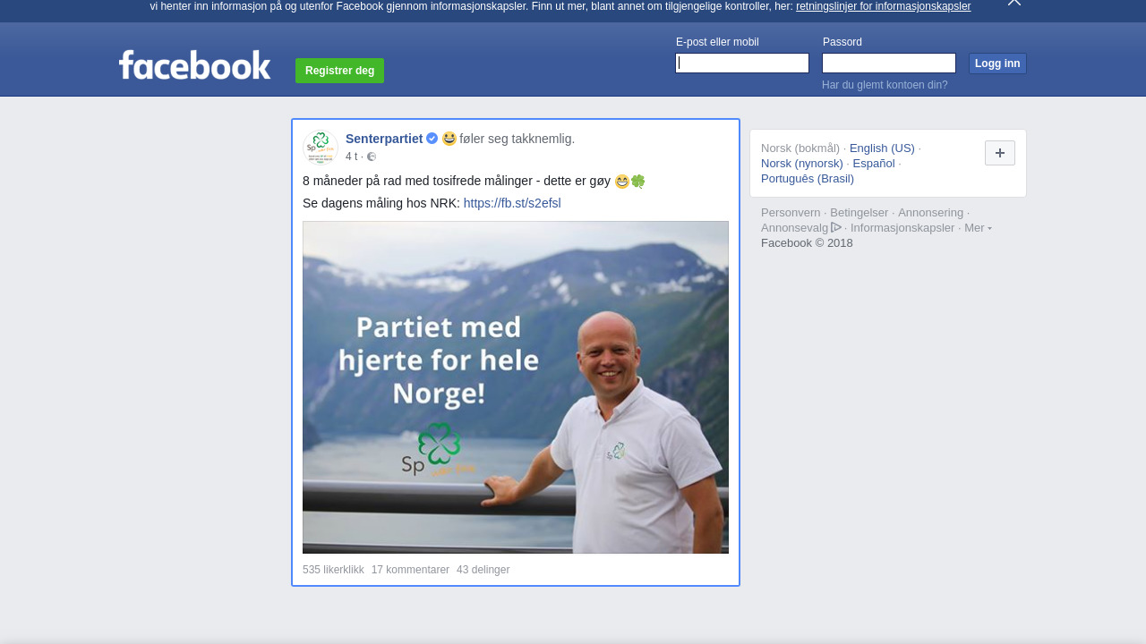Screen dimensions: 1146x644
Task: Click the verified badge next to Senterpartiet
Action: click(x=432, y=139)
